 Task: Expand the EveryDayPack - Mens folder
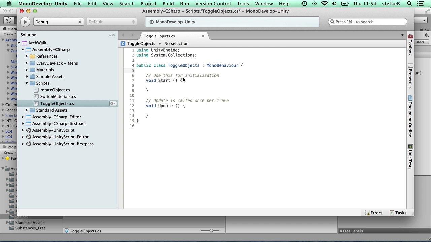pyautogui.click(x=27, y=63)
